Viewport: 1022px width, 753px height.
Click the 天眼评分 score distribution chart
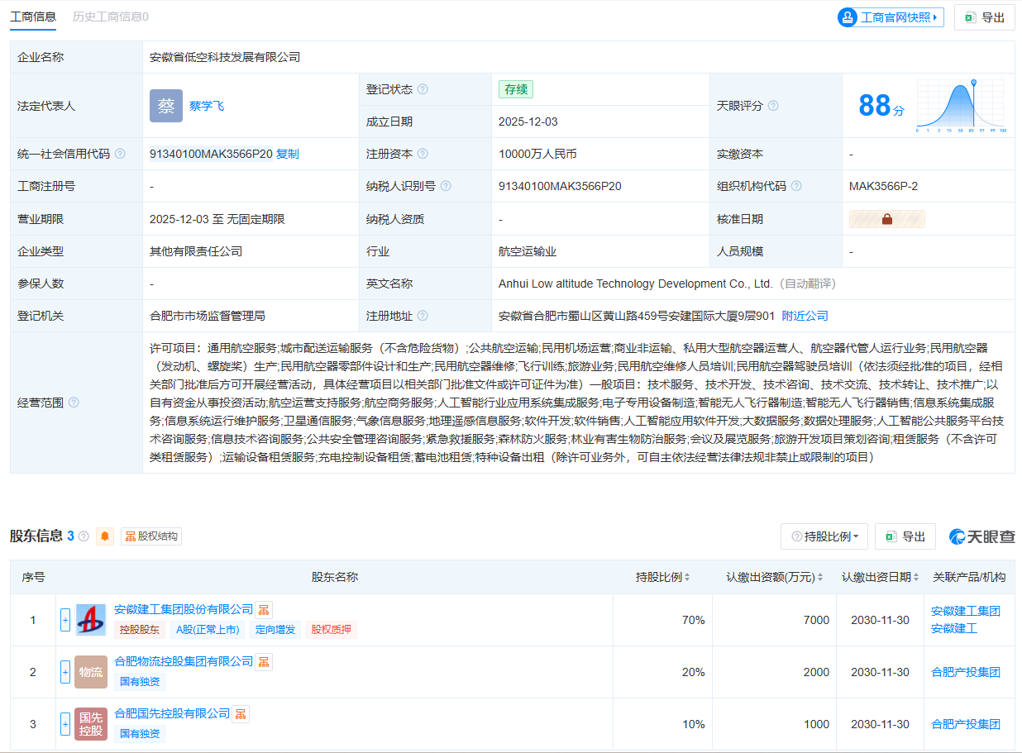(x=960, y=106)
